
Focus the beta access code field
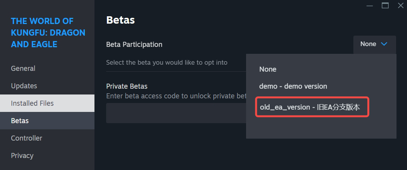pos(176,113)
